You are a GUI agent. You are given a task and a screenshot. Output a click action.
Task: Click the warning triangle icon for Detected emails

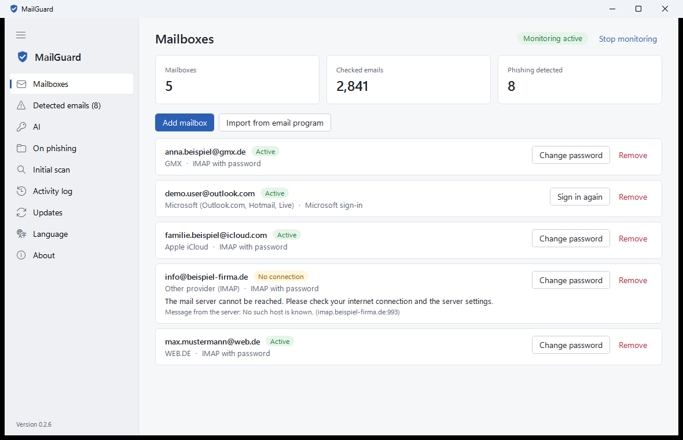click(21, 105)
